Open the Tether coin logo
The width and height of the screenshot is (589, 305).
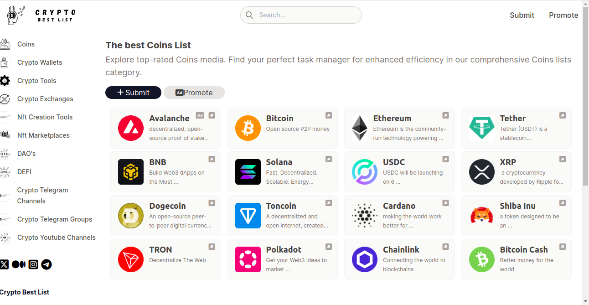pos(482,128)
